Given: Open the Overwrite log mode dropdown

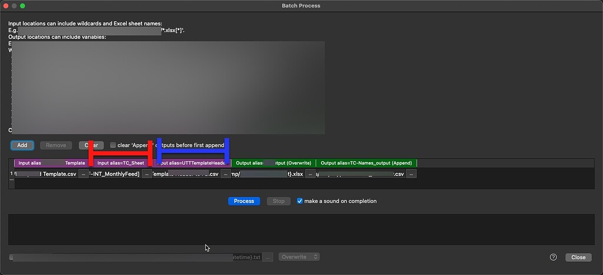Looking at the screenshot, I should click(x=299, y=257).
